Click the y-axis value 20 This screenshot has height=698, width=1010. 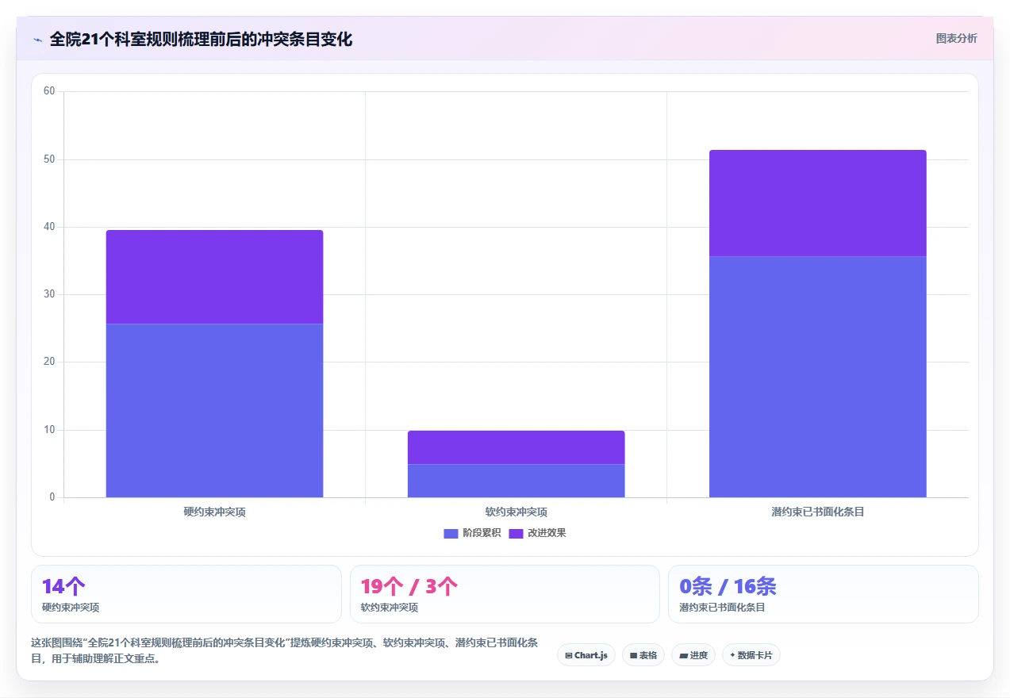click(x=49, y=362)
